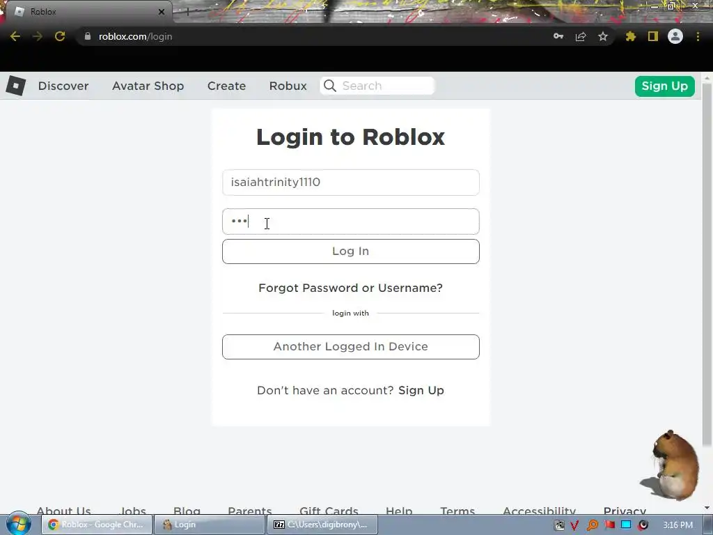Open the About Us footer link

click(x=63, y=511)
